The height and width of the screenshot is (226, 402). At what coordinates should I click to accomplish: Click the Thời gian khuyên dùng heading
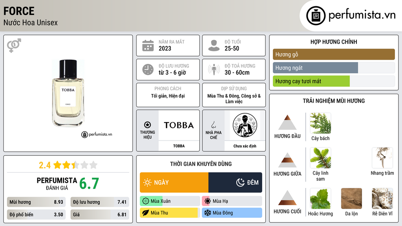[x=201, y=164]
